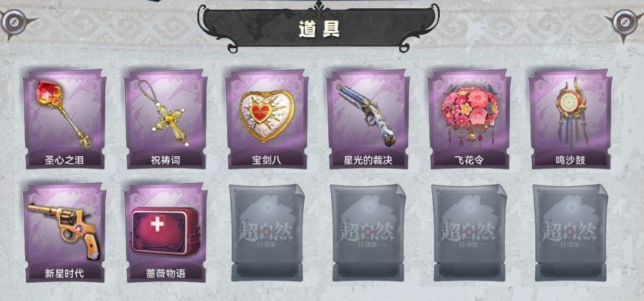Click the top-right round screw ornament
The image size is (644, 301).
[x=624, y=22]
